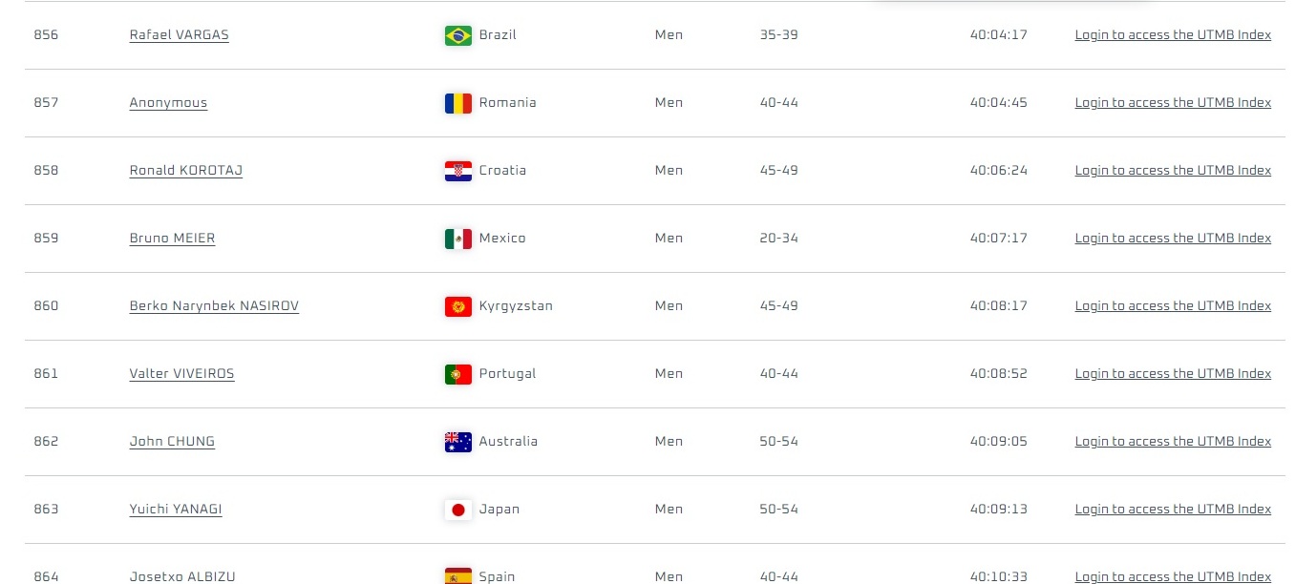The width and height of the screenshot is (1296, 584).
Task: Open runner Rafael VARGAS profile
Action: click(179, 35)
